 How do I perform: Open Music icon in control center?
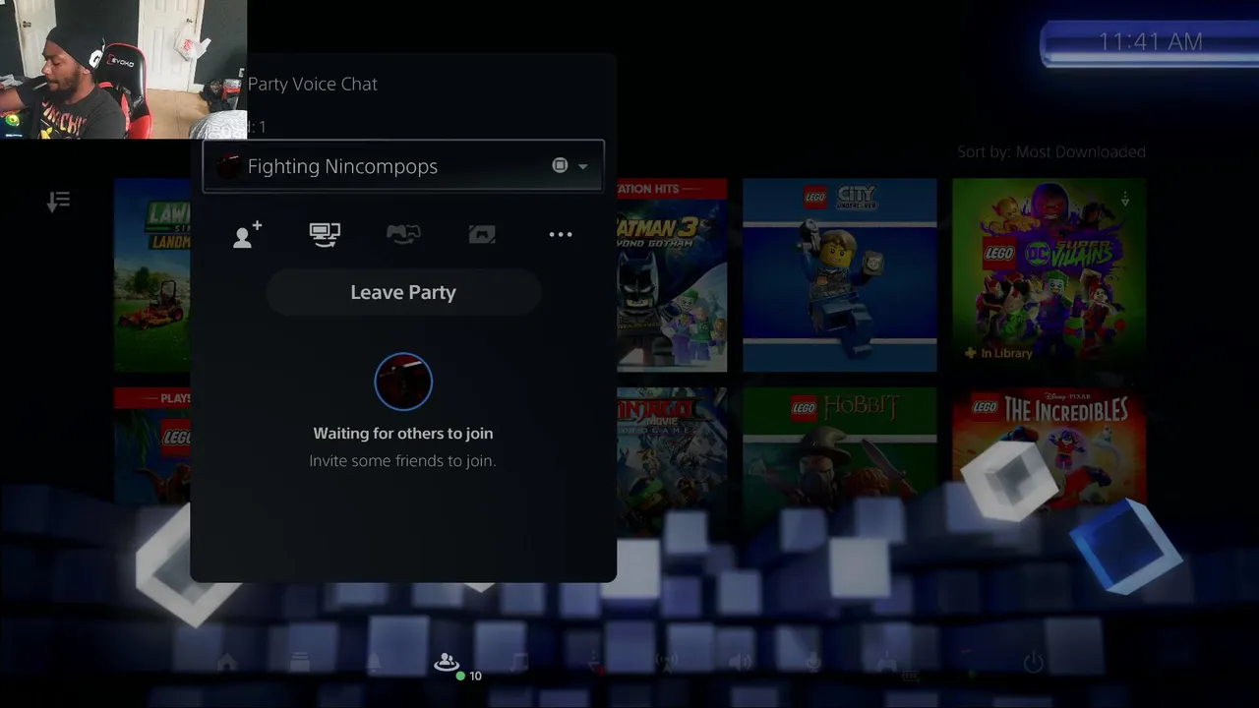click(x=520, y=663)
